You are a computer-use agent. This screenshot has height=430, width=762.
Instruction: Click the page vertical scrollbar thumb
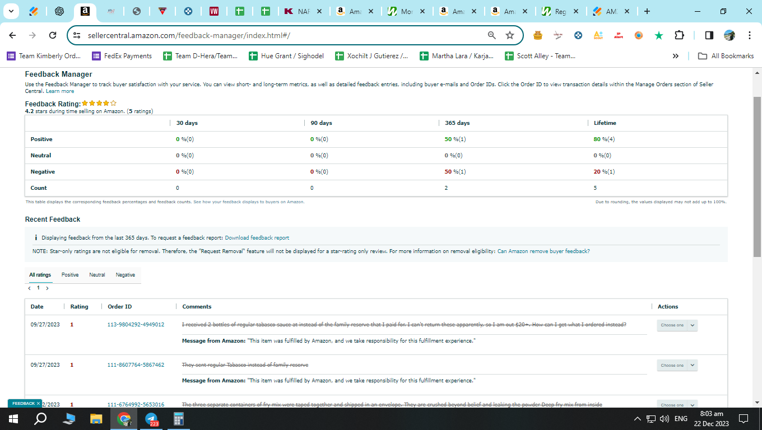click(757, 176)
